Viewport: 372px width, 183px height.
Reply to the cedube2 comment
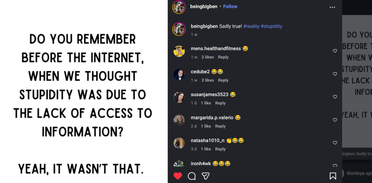pyautogui.click(x=223, y=80)
